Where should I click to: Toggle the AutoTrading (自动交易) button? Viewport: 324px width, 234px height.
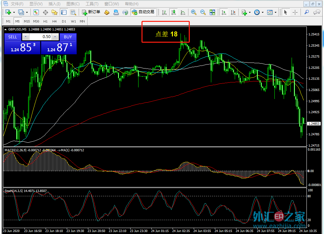click(x=143, y=12)
